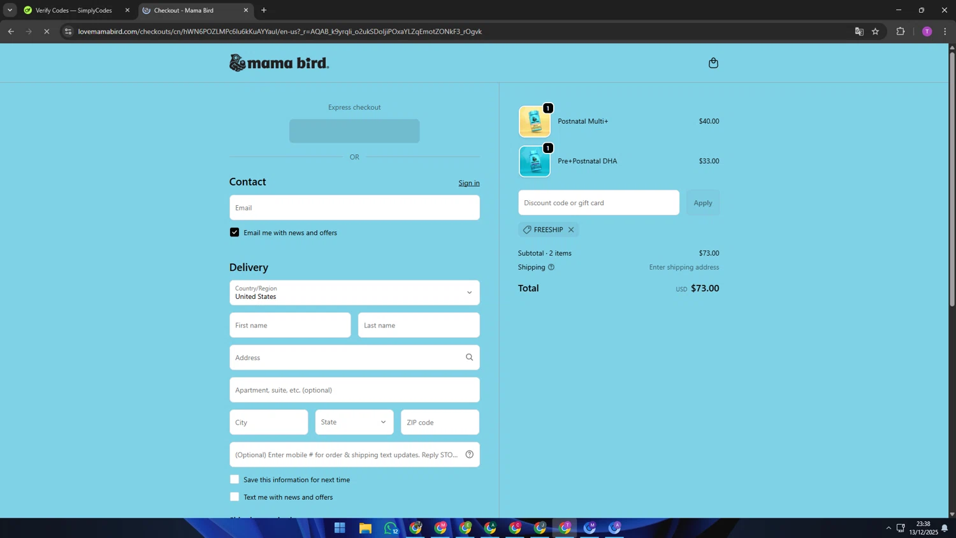Screen dimensions: 956x538
Task: Close the Verify Codes tab
Action: point(127,10)
